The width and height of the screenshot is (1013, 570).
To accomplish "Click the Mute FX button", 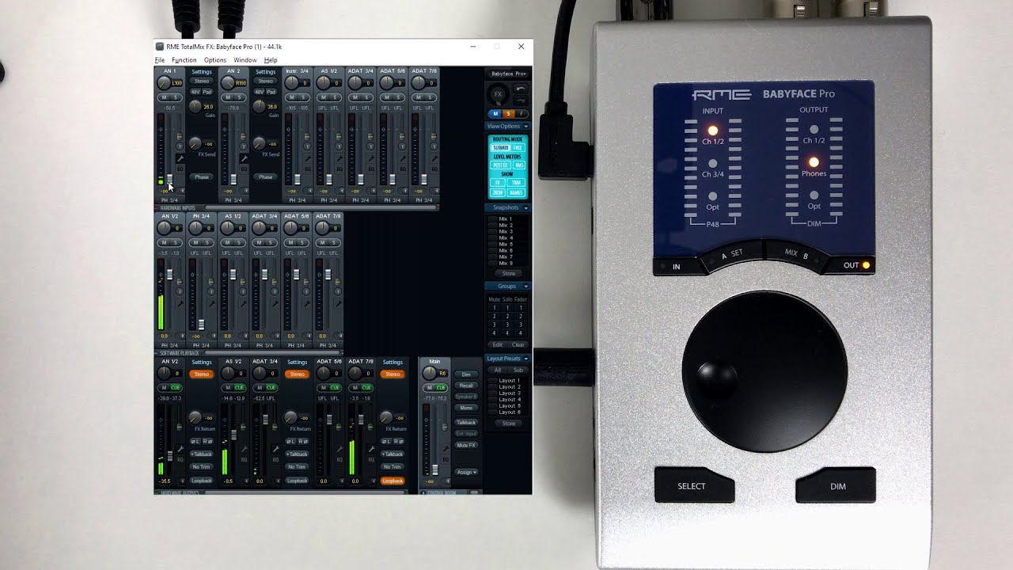I will click(466, 446).
